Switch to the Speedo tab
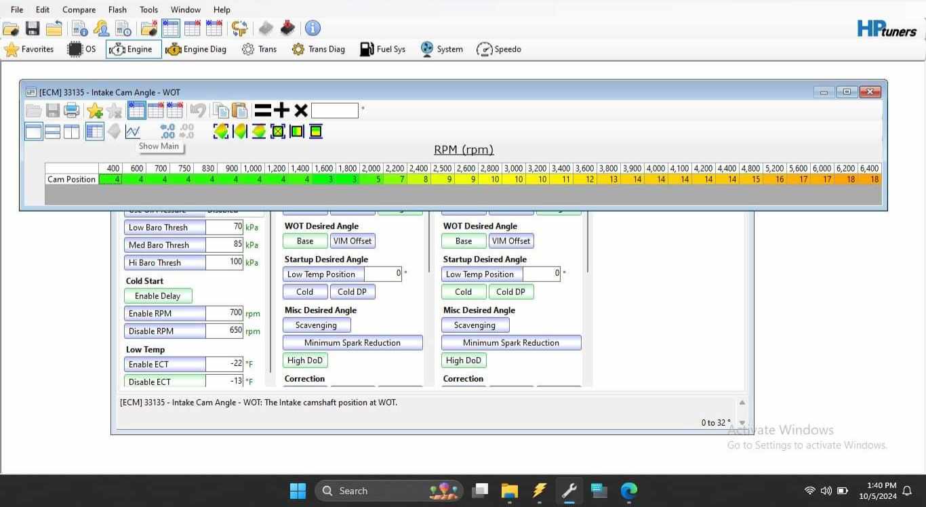This screenshot has width=926, height=507. (x=498, y=49)
